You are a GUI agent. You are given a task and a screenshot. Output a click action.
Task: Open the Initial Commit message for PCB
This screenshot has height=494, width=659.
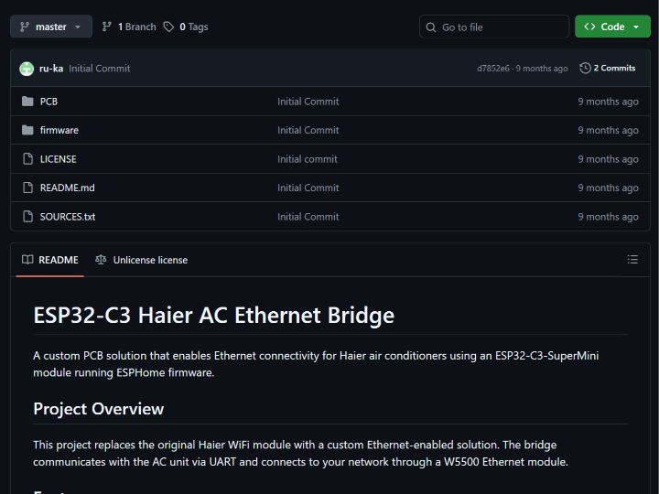point(308,102)
